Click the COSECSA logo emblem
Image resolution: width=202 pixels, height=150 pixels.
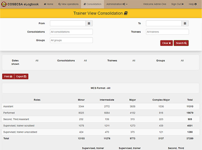pos(4,4)
